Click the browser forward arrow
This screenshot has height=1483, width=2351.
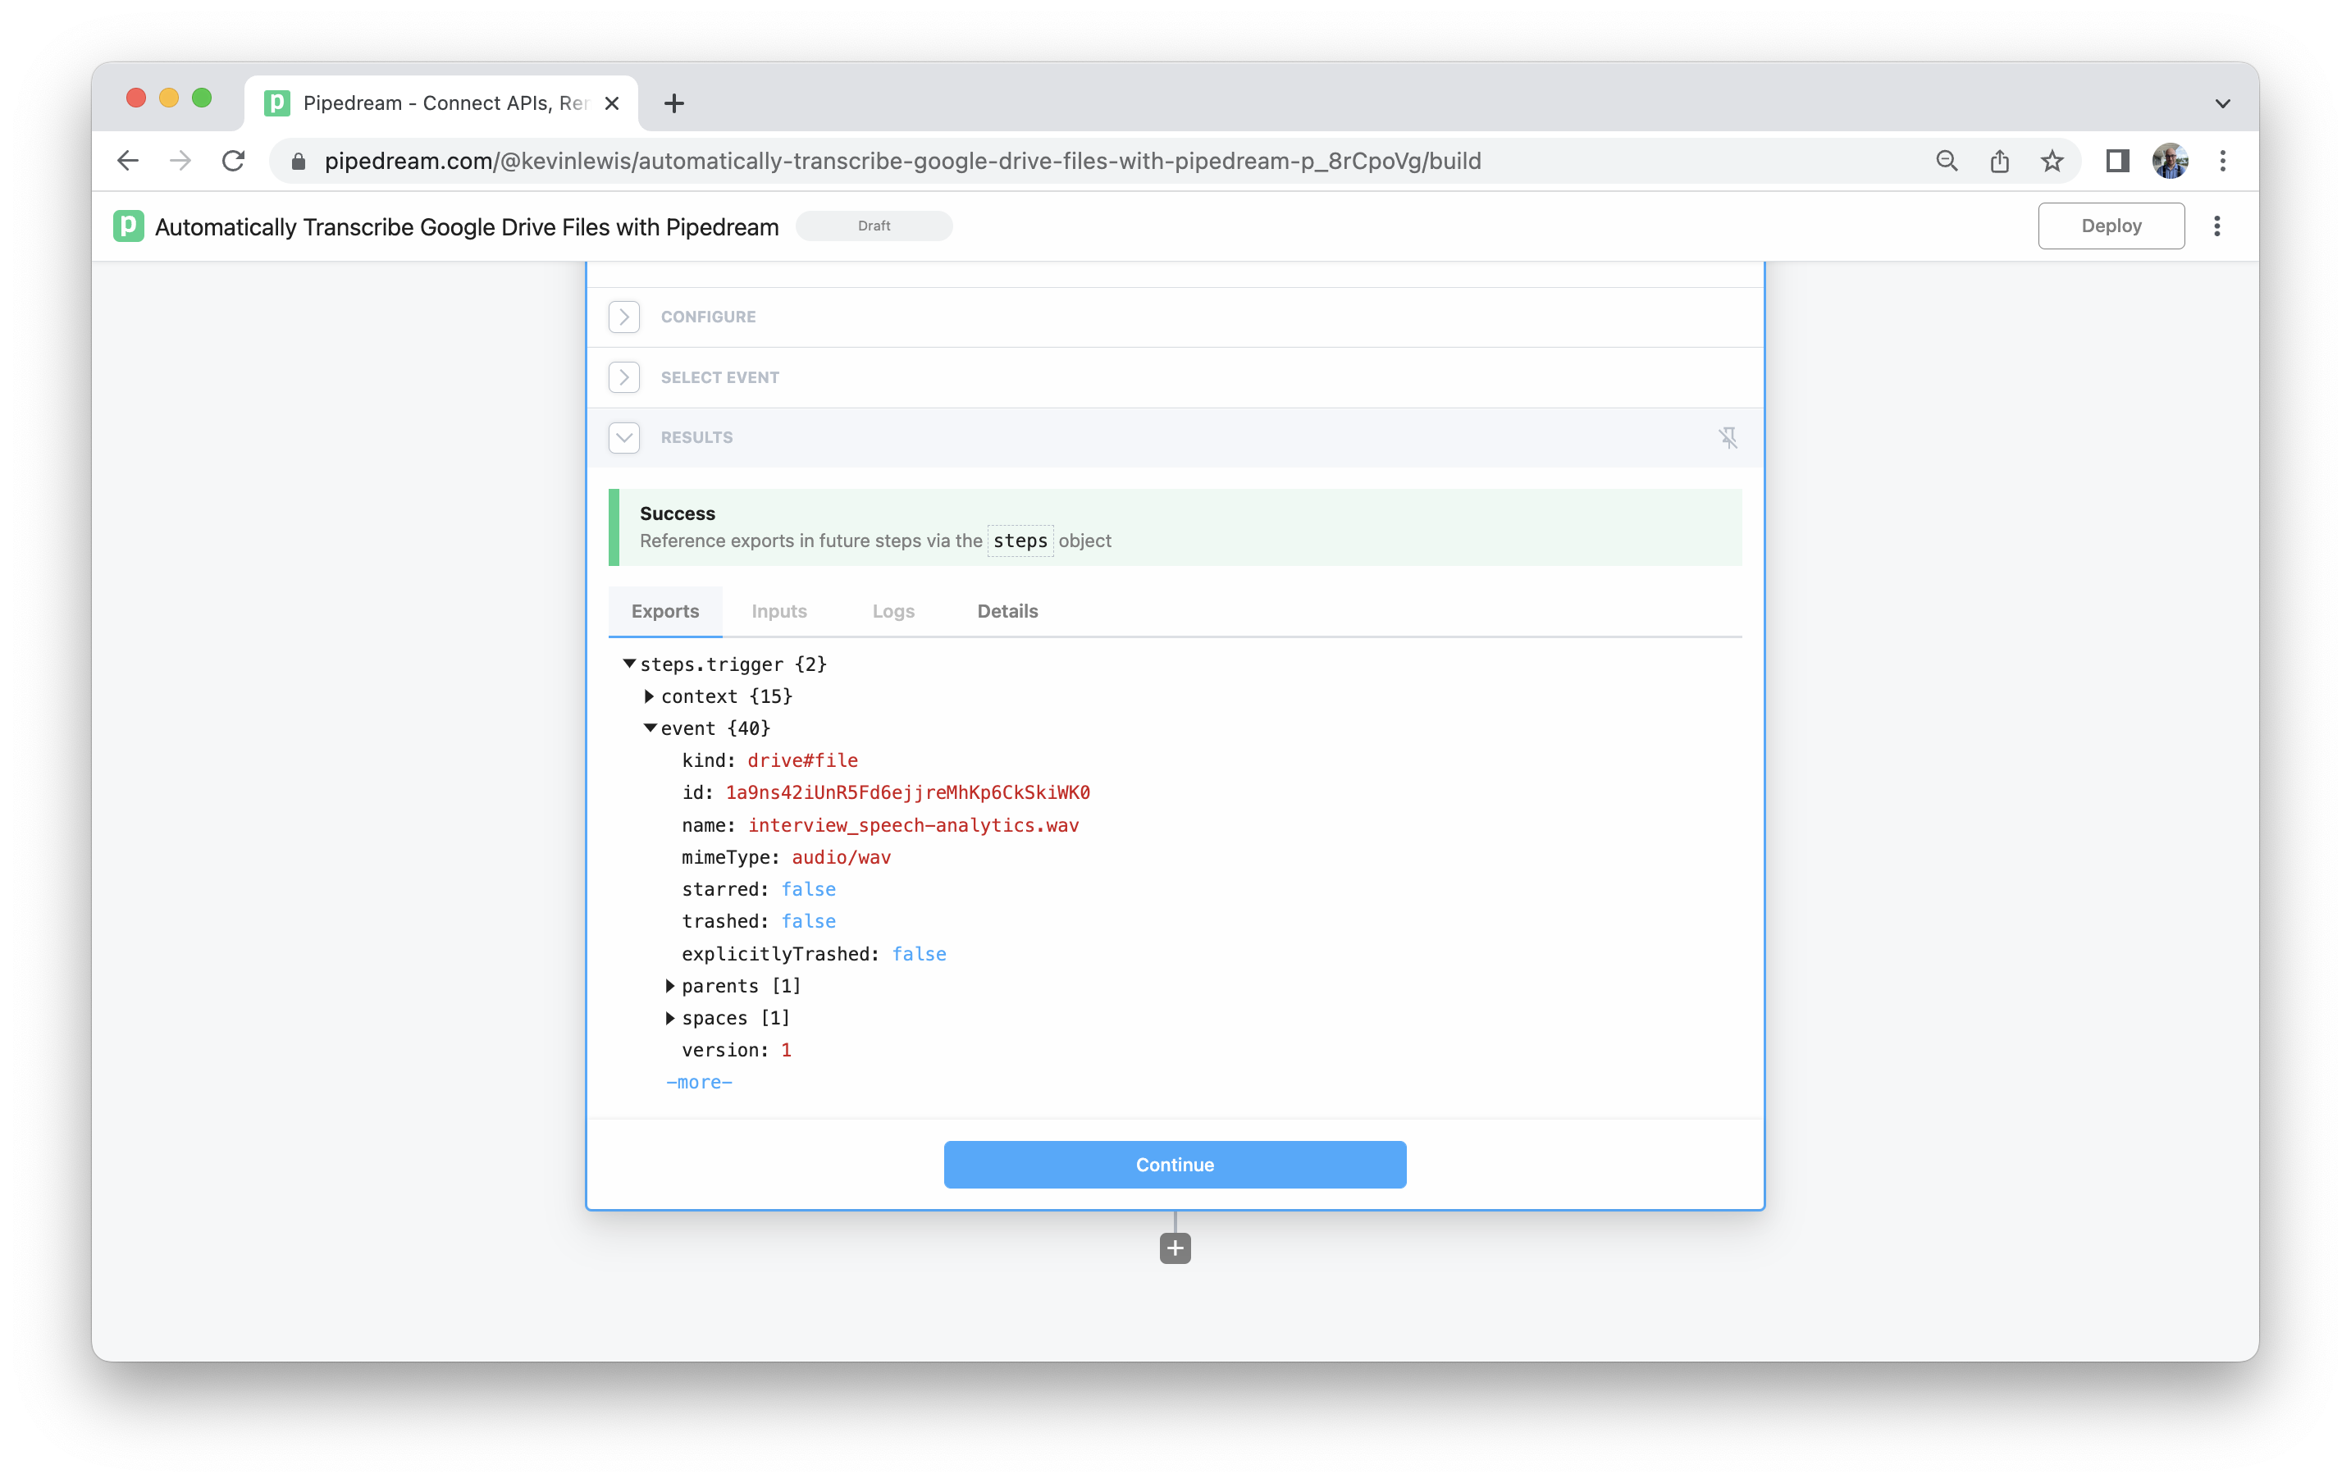pyautogui.click(x=180, y=161)
